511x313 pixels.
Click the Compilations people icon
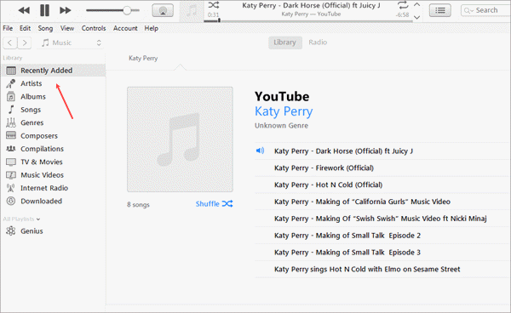pos(11,149)
